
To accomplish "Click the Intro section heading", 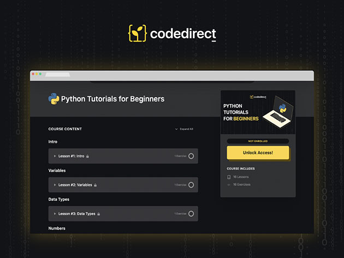I will coord(53,142).
